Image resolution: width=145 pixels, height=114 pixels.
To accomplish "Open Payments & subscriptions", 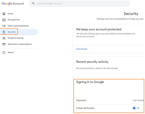I will click(x=20, y=44).
